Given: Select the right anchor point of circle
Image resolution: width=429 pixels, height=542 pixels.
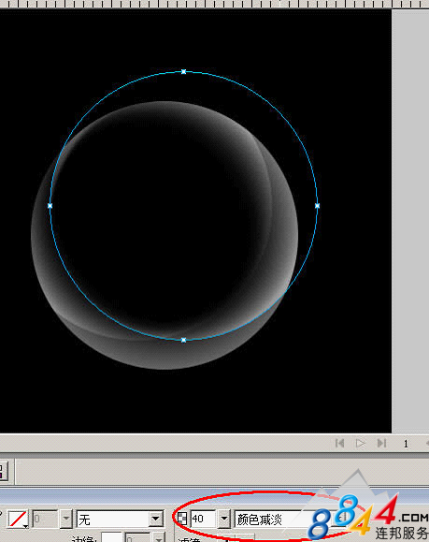Looking at the screenshot, I should [318, 206].
